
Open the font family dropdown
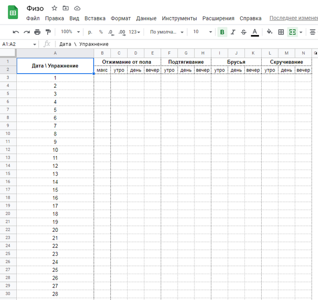[x=167, y=32]
